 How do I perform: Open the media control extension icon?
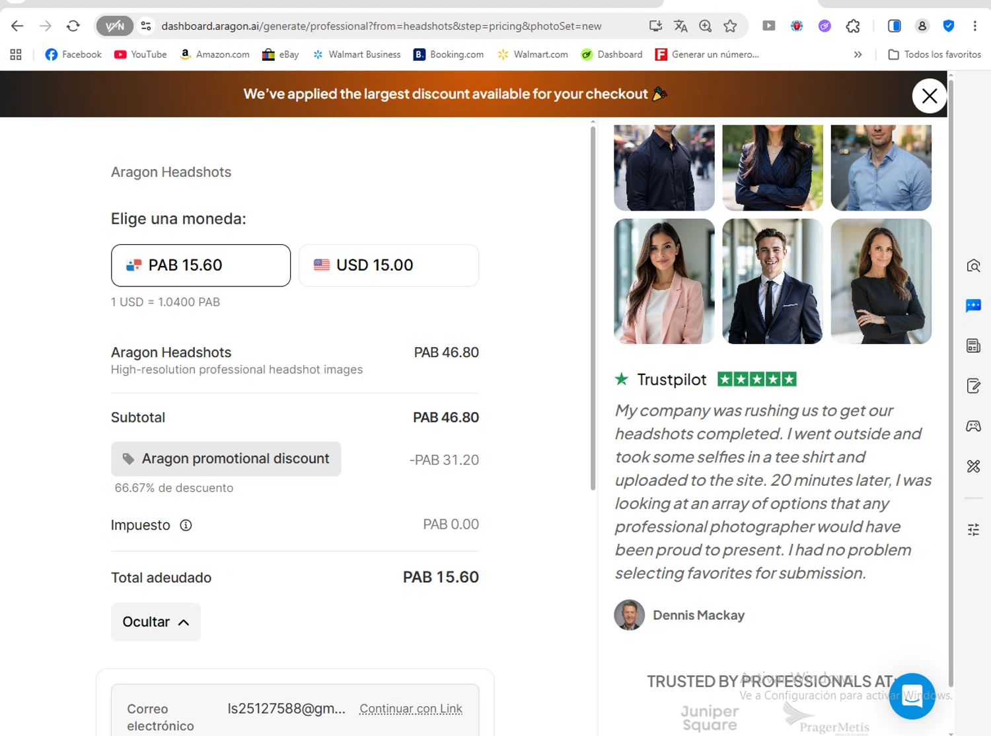(768, 26)
